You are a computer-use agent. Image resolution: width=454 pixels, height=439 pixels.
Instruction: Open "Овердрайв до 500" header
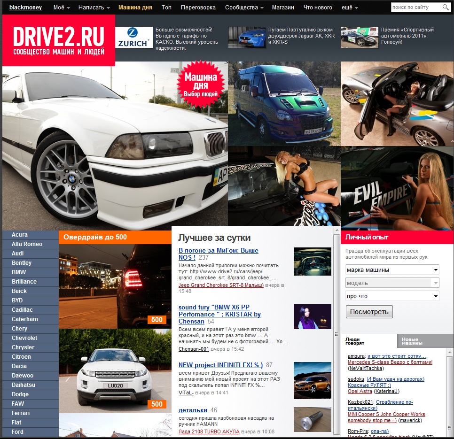tap(115, 238)
